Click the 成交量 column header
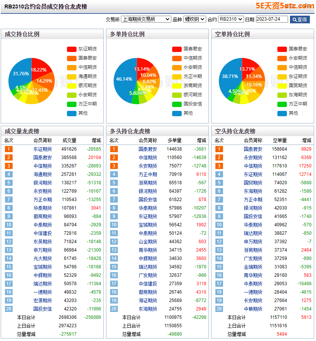 click(69, 140)
